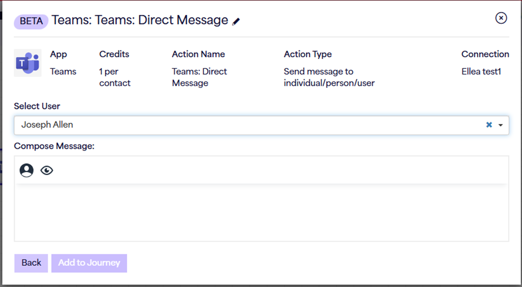The image size is (522, 287).
Task: Click inside the Select User field
Action: (262, 125)
